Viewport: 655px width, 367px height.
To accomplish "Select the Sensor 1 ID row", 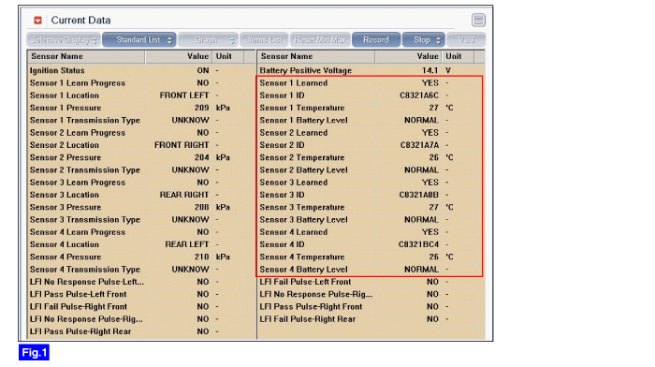I will coord(371,95).
